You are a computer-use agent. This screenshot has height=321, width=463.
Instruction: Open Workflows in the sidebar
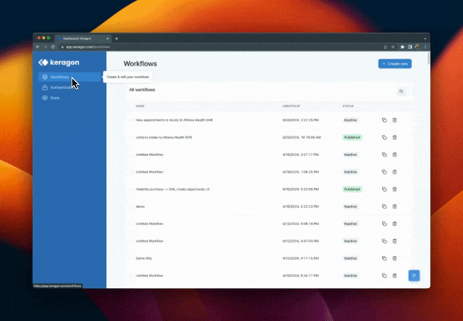coord(70,77)
